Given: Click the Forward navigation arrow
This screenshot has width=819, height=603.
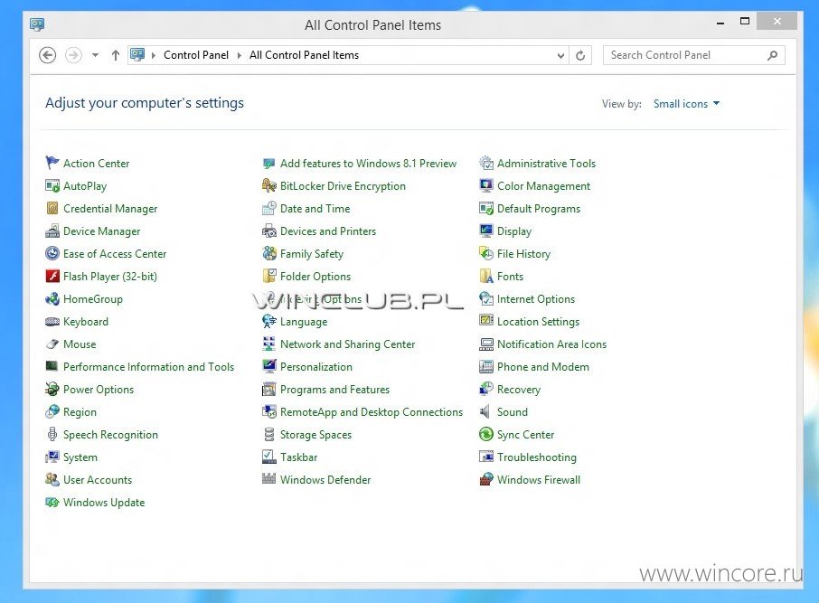Looking at the screenshot, I should point(73,55).
